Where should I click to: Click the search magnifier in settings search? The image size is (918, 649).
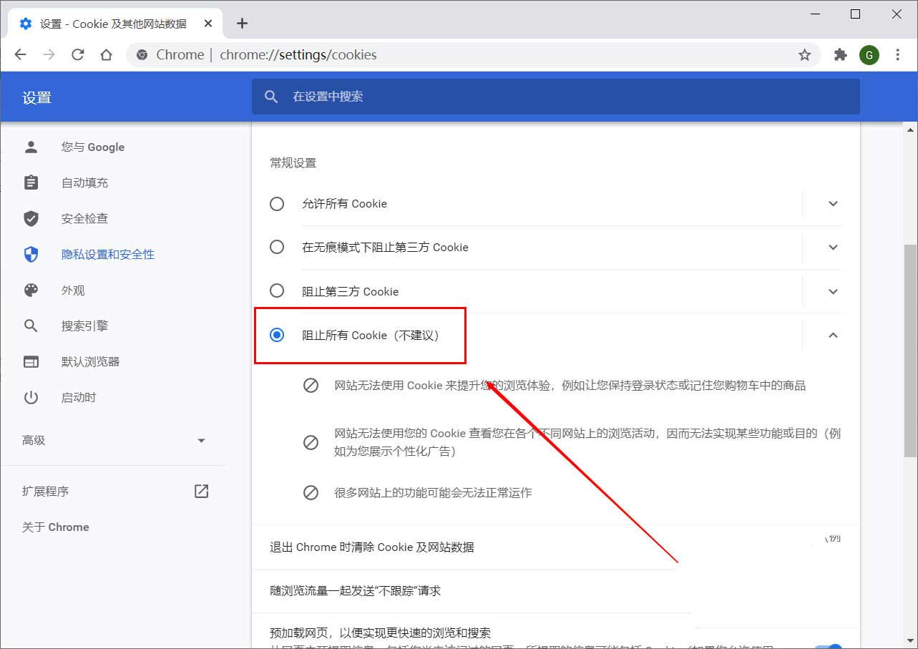click(x=271, y=97)
